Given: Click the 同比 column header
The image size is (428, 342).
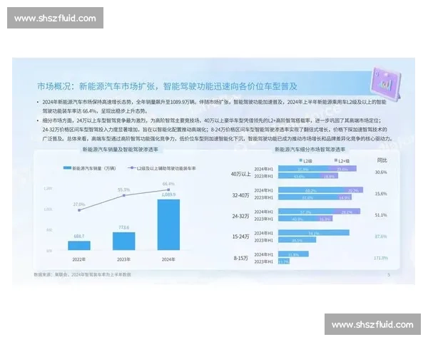Looking at the screenshot, I should point(382,160).
